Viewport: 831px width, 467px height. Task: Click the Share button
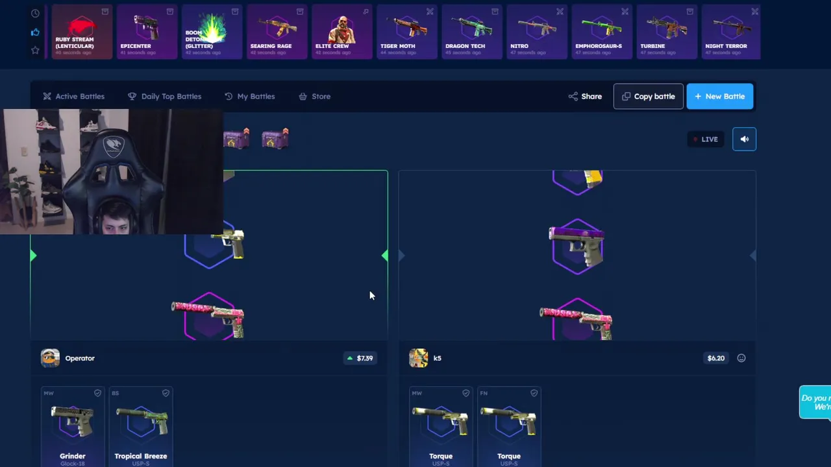click(x=585, y=96)
